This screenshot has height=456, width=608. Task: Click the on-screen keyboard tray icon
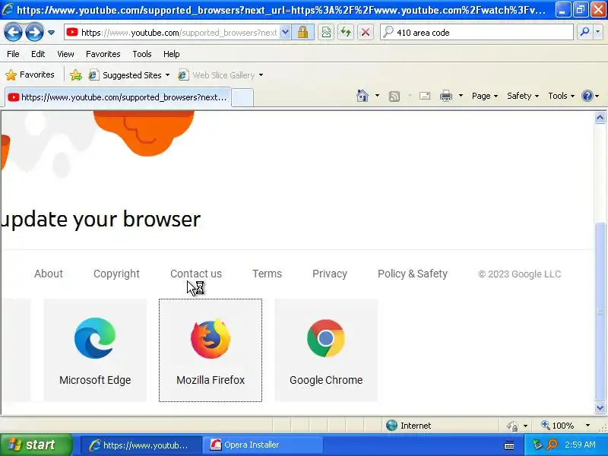(x=509, y=445)
